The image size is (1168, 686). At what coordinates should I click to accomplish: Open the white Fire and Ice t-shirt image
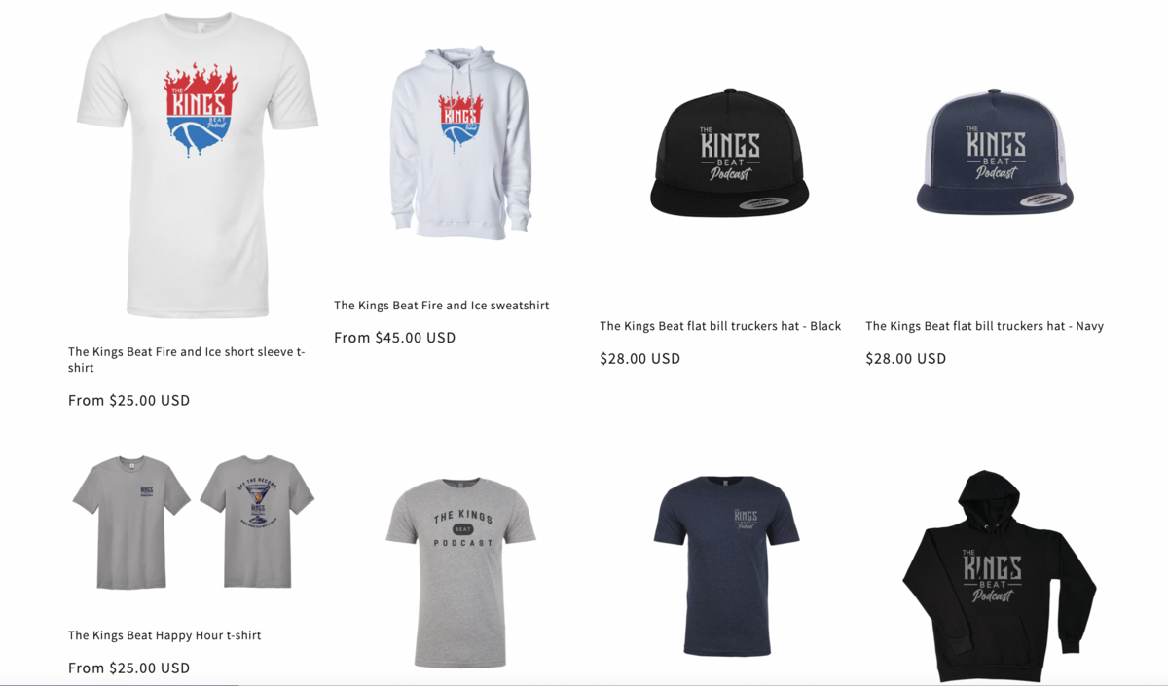[198, 165]
